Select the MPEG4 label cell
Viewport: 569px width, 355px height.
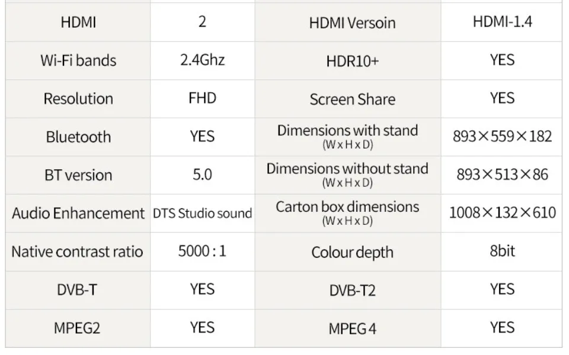click(352, 328)
